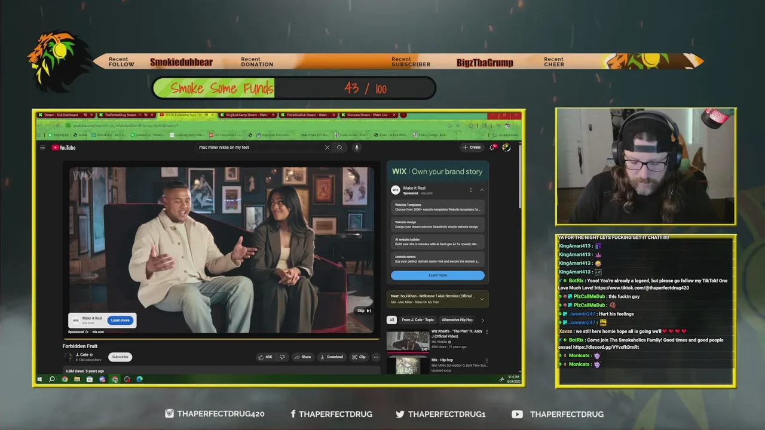Click the magnifier search button
Viewport: 765px width, 430px height.
[x=339, y=148]
